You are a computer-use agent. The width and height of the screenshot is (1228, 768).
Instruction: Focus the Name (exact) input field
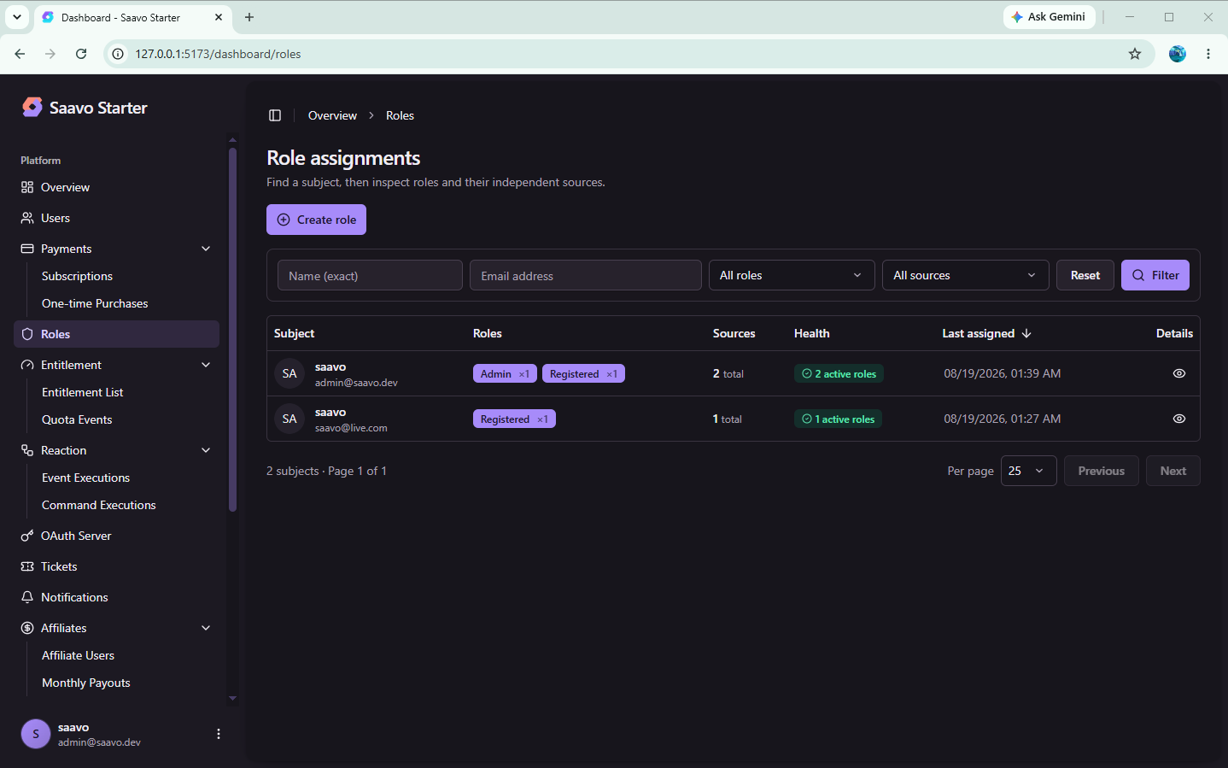pos(370,275)
